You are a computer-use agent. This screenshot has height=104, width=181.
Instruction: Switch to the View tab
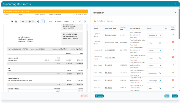pyautogui.click(x=51, y=21)
